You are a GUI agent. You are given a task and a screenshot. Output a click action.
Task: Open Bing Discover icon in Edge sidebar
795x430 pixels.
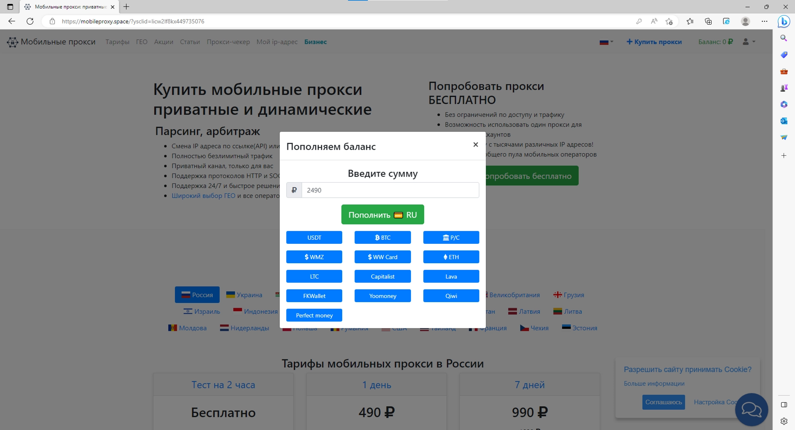click(x=783, y=21)
